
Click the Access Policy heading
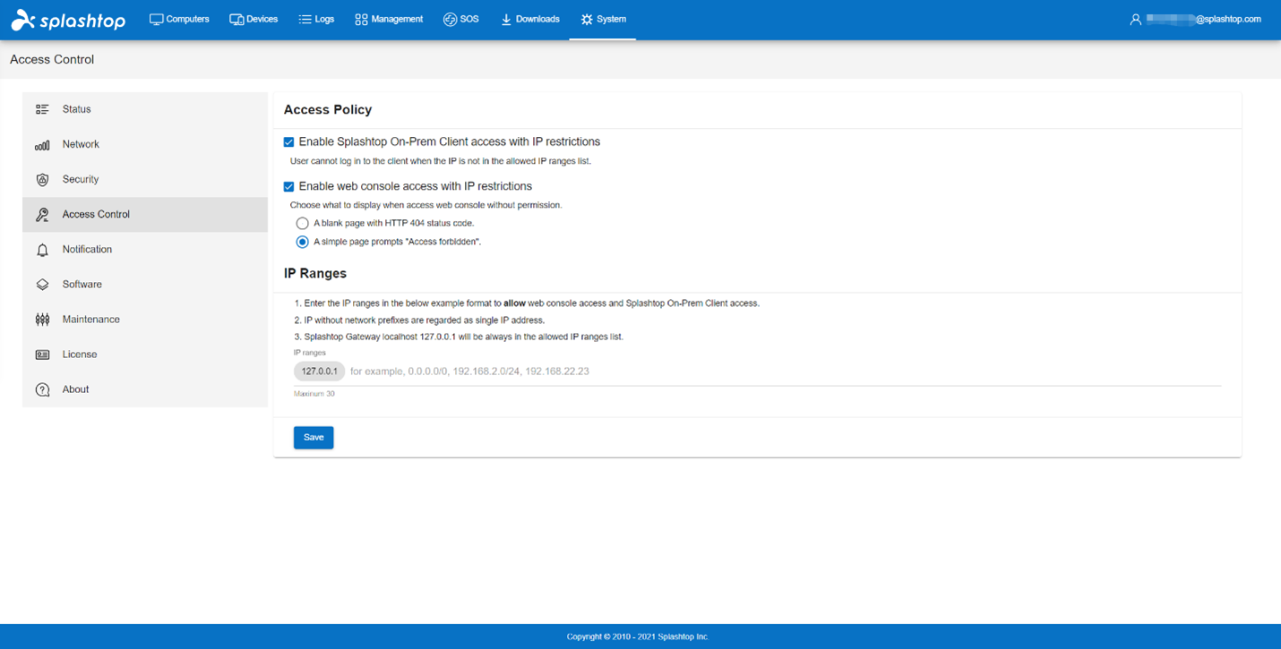(328, 109)
